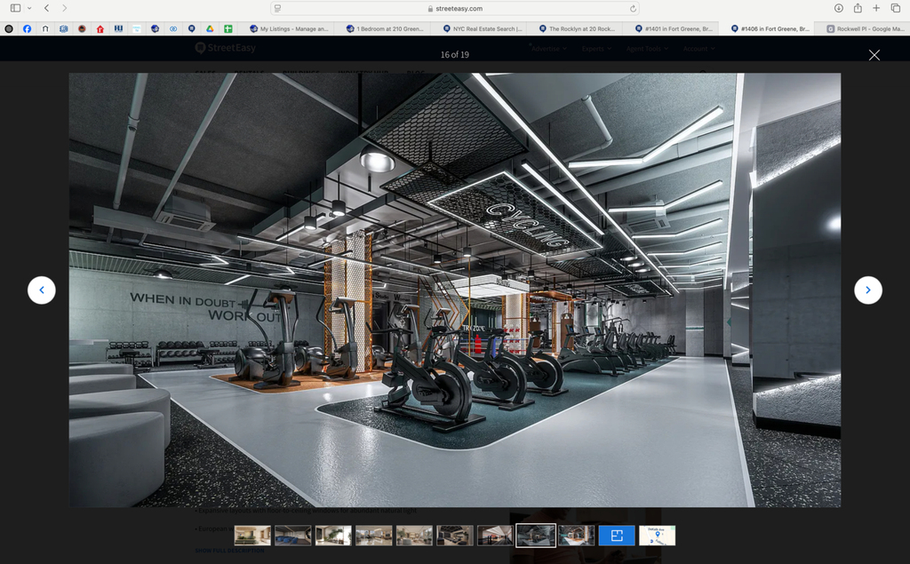Open the tab group dropdown beside the sidebar icon
Screen dimensions: 910x564
(x=29, y=8)
